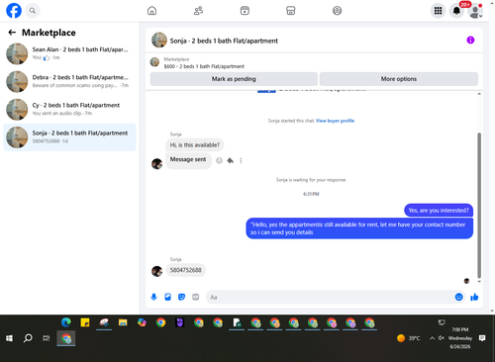Screen dimensions: 495x362
Task: Launch Microsoft Edge from the taskbar
Action: pos(66,322)
